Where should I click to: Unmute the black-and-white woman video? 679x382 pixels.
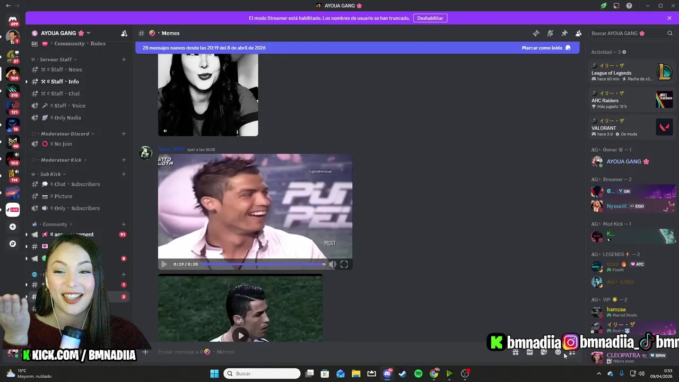coord(165,131)
